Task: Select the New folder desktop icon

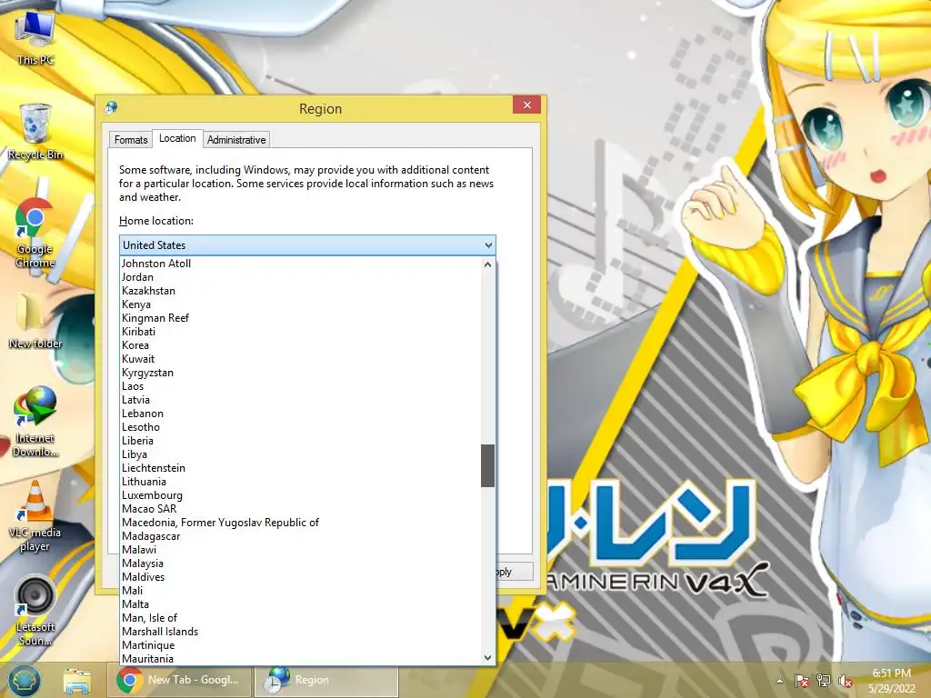Action: coord(35,321)
